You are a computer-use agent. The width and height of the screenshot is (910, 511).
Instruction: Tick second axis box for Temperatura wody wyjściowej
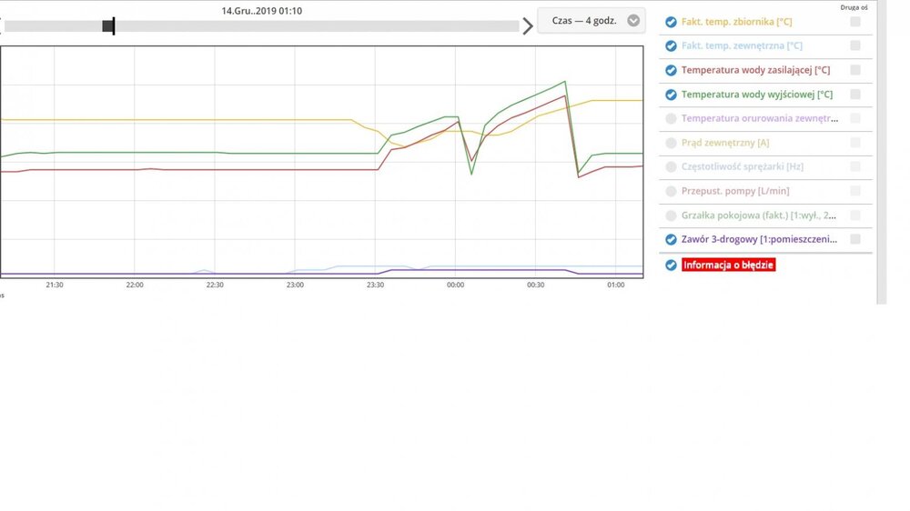click(855, 95)
